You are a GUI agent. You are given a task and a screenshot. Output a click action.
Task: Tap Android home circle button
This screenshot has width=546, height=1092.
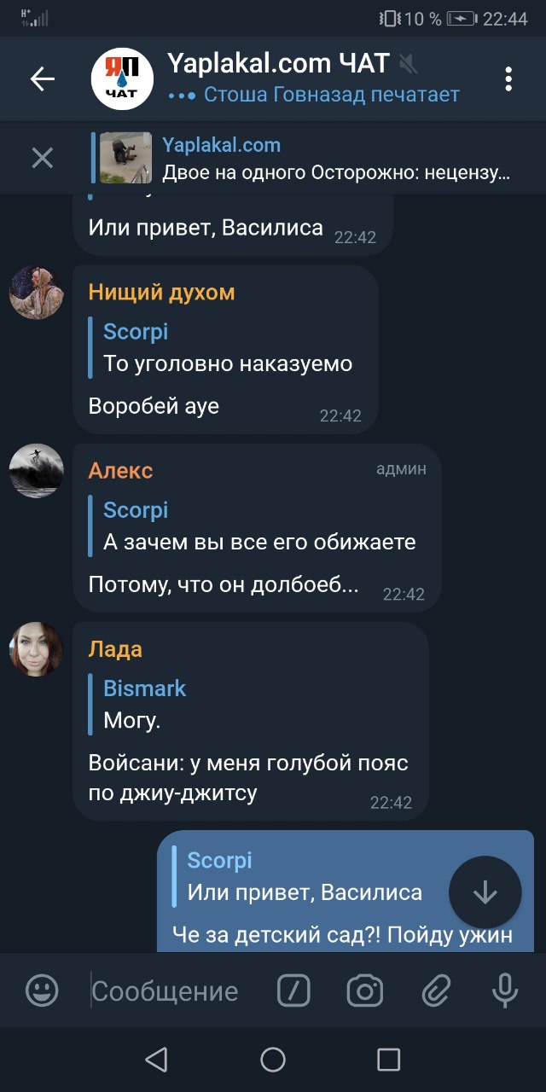click(273, 1060)
